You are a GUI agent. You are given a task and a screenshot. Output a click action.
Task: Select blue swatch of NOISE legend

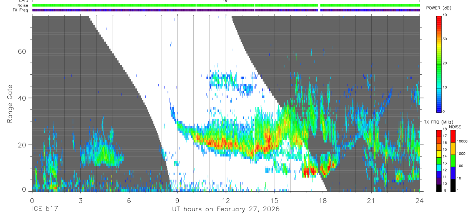pos(453,173)
